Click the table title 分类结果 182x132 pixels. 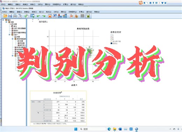click(57, 93)
